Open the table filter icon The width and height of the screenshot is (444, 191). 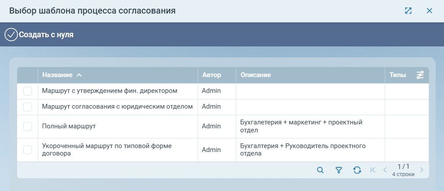pos(338,170)
